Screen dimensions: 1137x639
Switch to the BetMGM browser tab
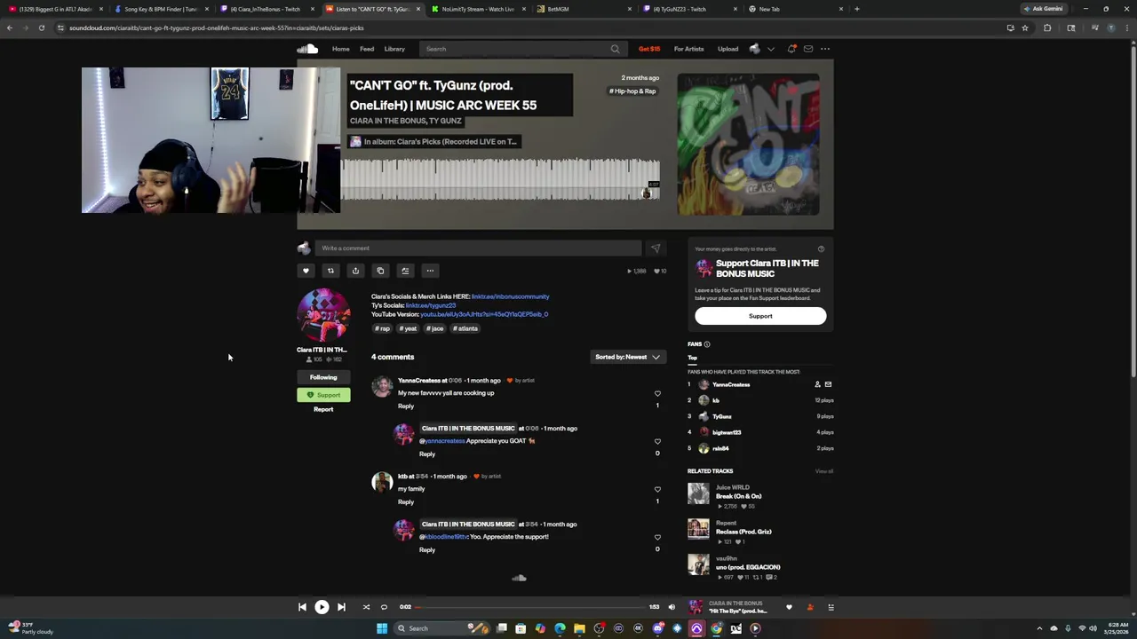tap(584, 9)
